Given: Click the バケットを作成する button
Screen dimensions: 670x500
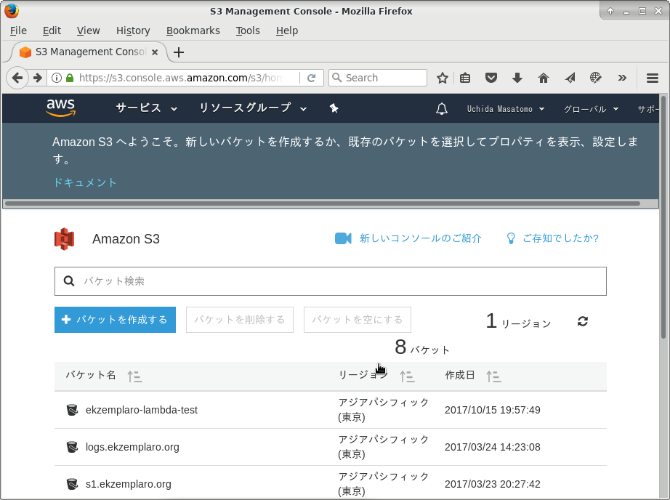Looking at the screenshot, I should click(115, 320).
